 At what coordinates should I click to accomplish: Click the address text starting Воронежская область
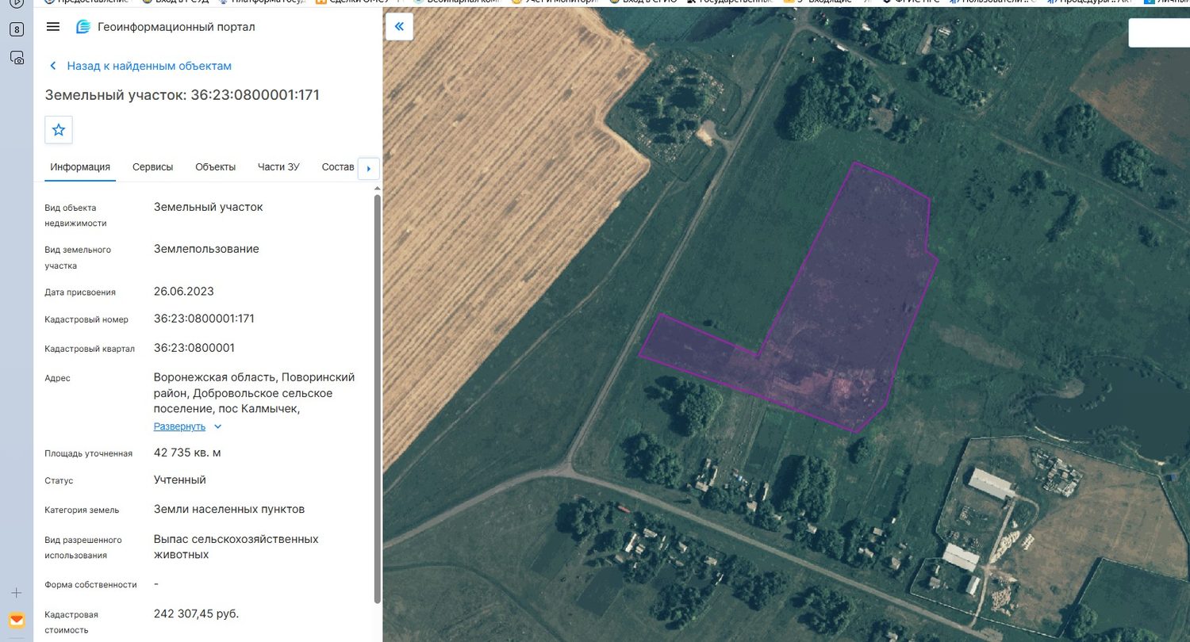tap(255, 393)
